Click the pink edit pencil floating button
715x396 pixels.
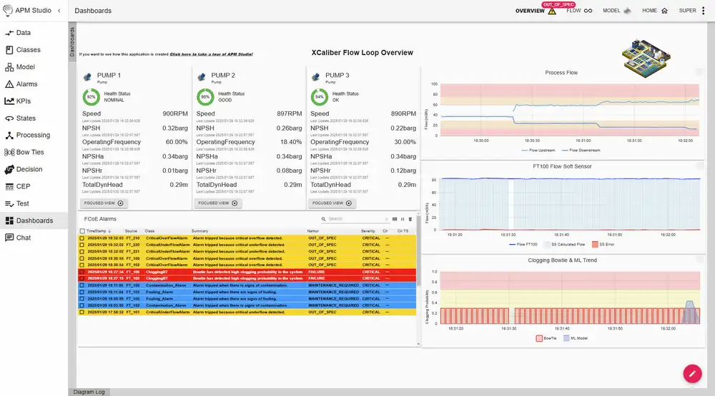pyautogui.click(x=692, y=374)
